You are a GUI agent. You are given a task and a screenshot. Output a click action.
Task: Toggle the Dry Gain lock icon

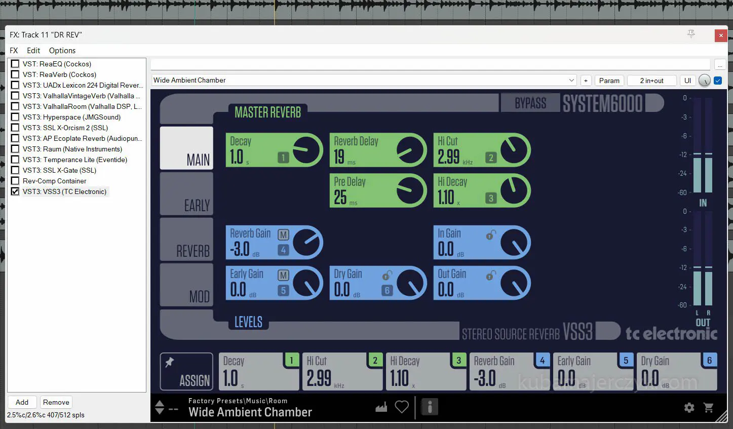tap(387, 276)
